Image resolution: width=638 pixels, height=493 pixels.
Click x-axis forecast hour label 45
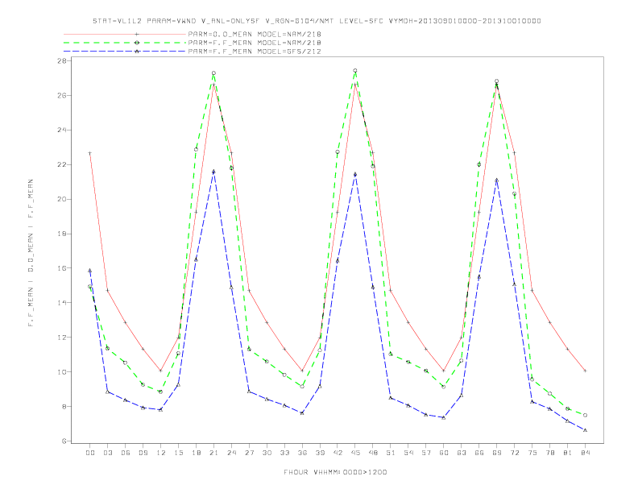point(355,453)
